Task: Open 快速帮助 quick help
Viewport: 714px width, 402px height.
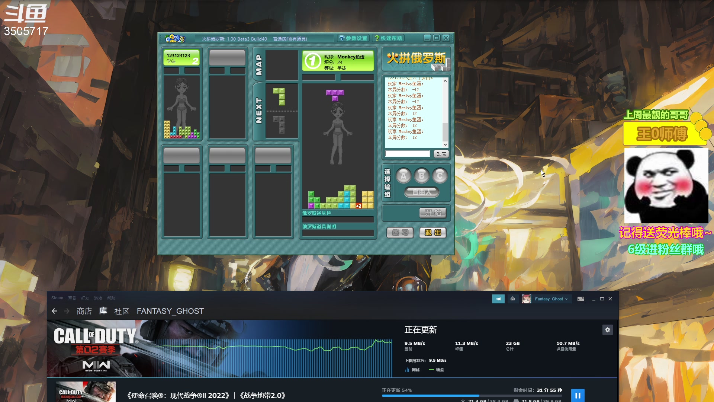Action: click(388, 38)
